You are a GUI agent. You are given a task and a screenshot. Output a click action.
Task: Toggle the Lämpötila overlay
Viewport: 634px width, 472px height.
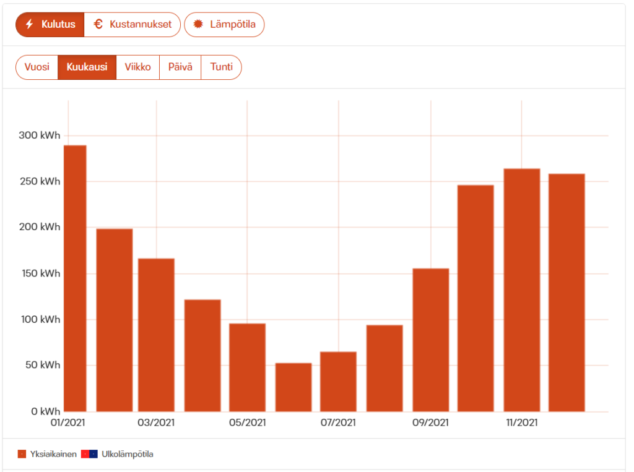coord(224,25)
